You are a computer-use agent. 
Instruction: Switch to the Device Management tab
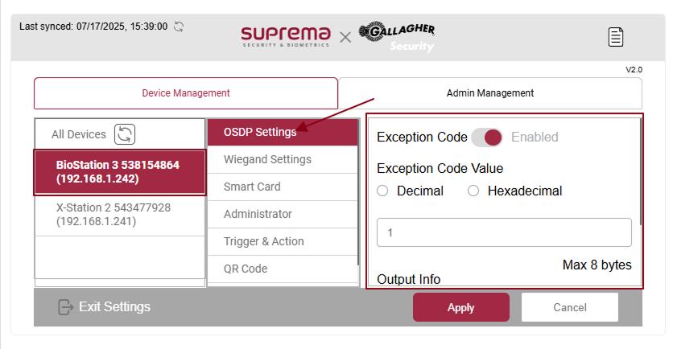[x=186, y=93]
